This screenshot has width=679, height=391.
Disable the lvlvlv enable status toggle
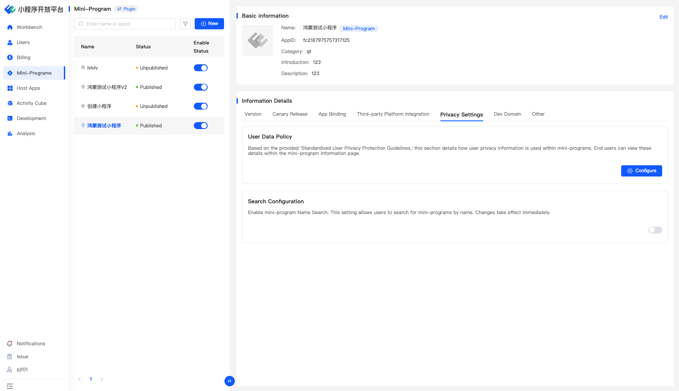[x=200, y=68]
